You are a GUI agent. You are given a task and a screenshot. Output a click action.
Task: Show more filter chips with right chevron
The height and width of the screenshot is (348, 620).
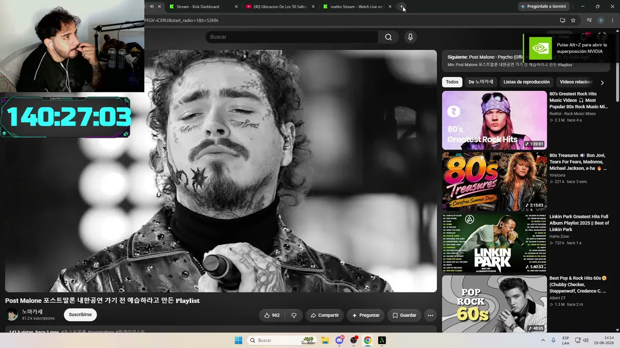pos(602,83)
